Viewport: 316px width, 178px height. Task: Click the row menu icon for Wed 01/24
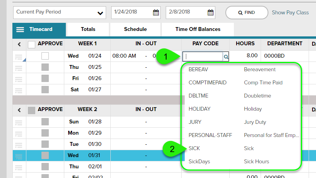(19, 57)
